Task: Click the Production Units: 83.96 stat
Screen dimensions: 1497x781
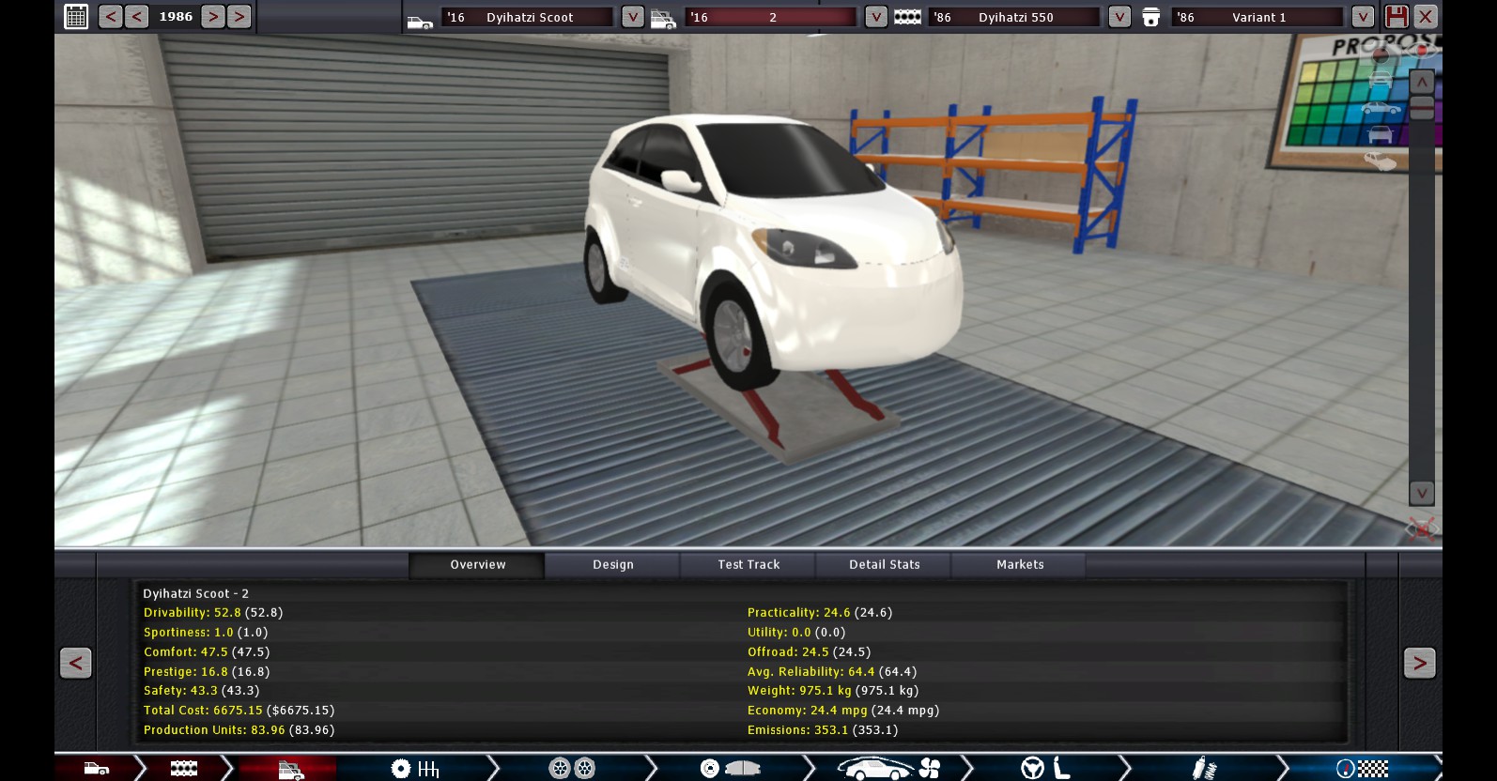Action: (x=239, y=729)
